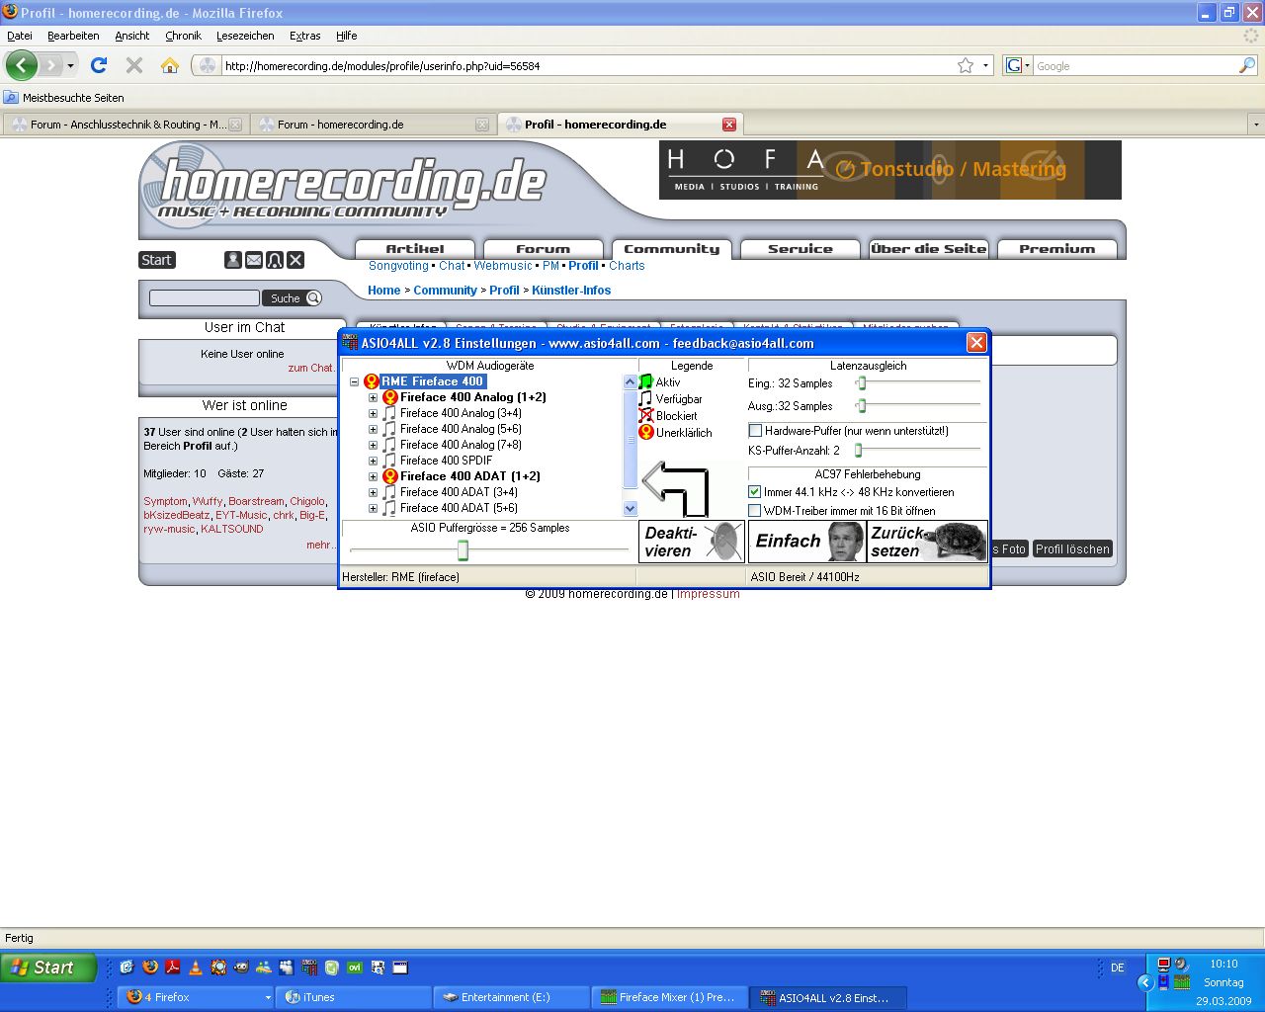
Task: Switch to iTunes in the taskbar
Action: point(354,997)
